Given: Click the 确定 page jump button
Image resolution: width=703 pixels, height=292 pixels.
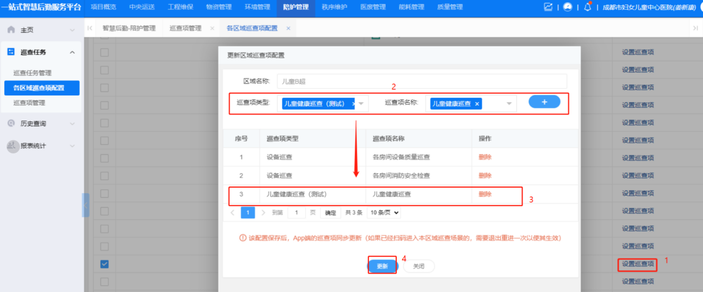Looking at the screenshot, I should [331, 213].
